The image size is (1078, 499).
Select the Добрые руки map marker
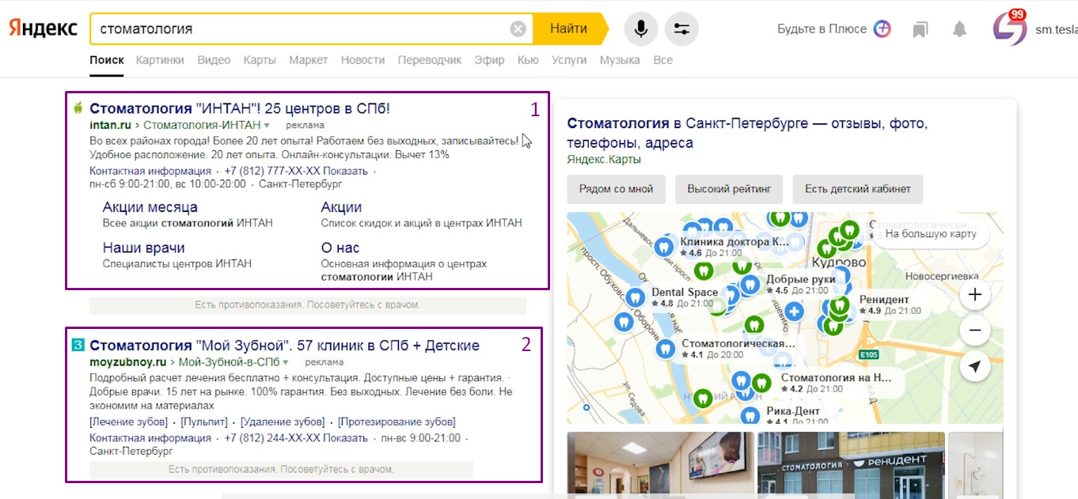750,285
